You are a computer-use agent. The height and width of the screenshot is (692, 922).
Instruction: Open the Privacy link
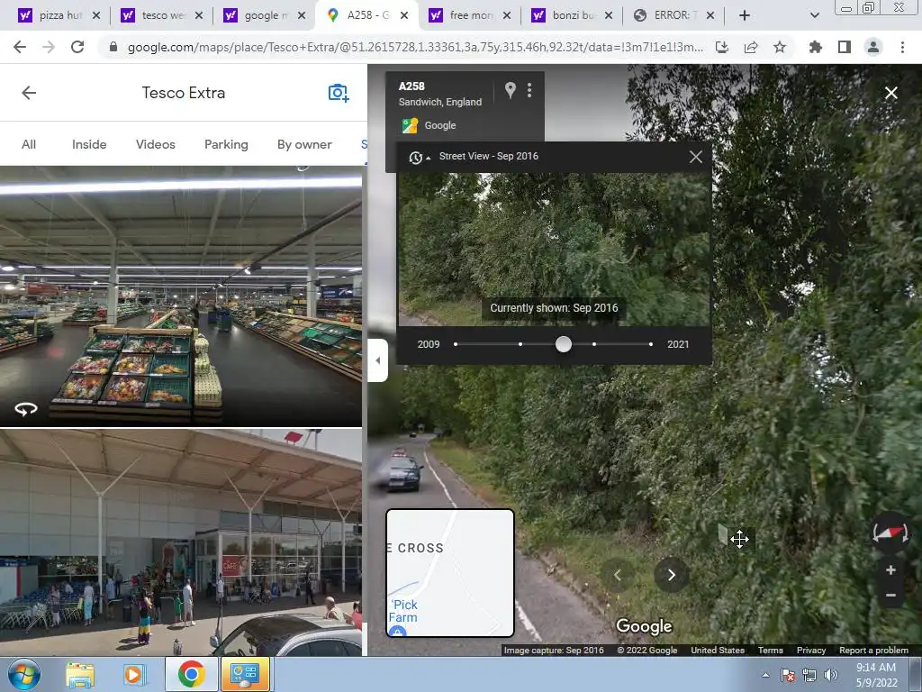[x=811, y=651]
